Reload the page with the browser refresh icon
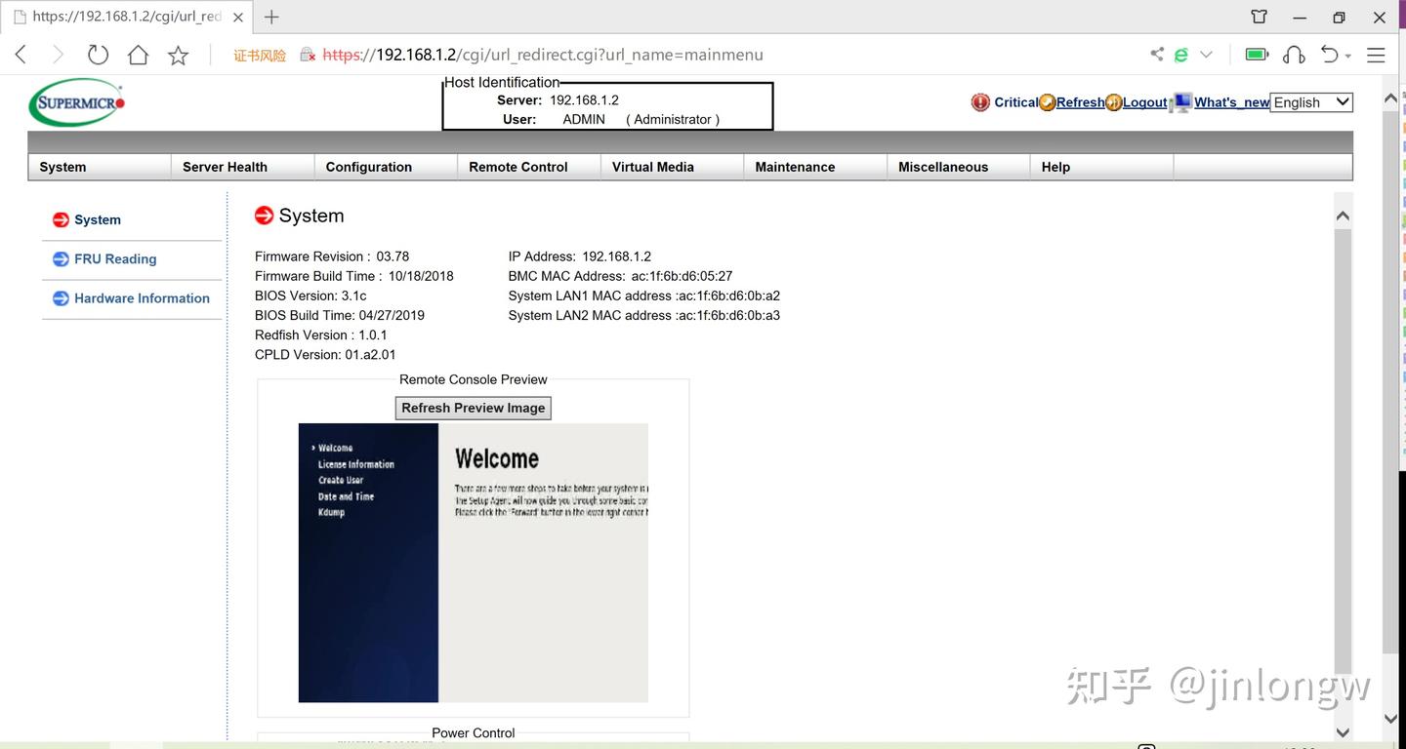1406x749 pixels. point(98,55)
